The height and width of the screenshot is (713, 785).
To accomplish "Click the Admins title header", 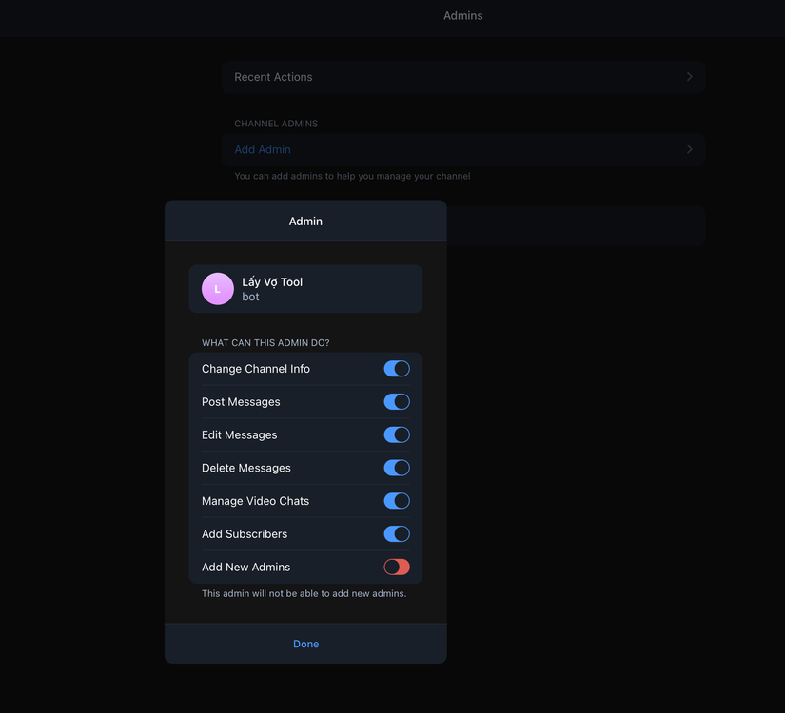I will tap(463, 15).
